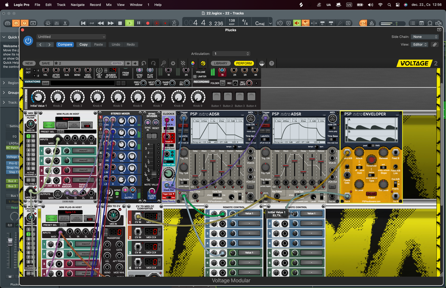Open the cable transparency checkerboard icon
Image resolution: width=446 pixels, height=288 pixels.
[x=183, y=63]
